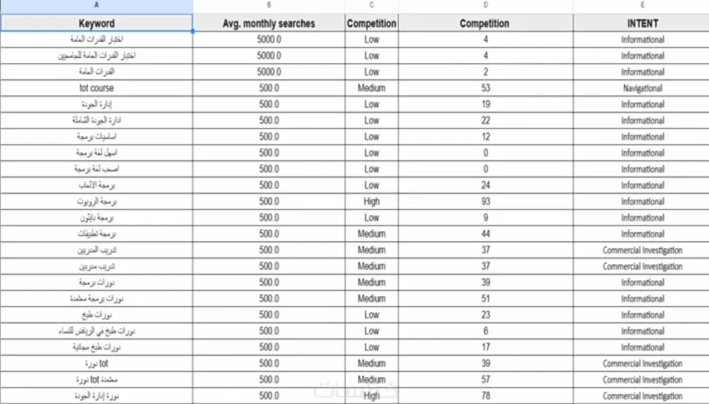
Task: Select the 500.0 cell in tot course row
Action: click(x=269, y=88)
